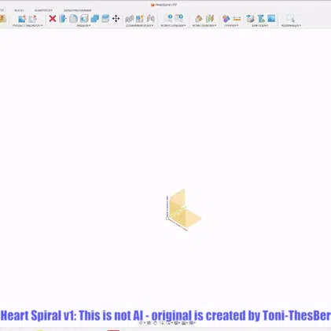This screenshot has height=331, width=331.
Task: Click the Insert Canvas picture icon
Action: coord(271,18)
